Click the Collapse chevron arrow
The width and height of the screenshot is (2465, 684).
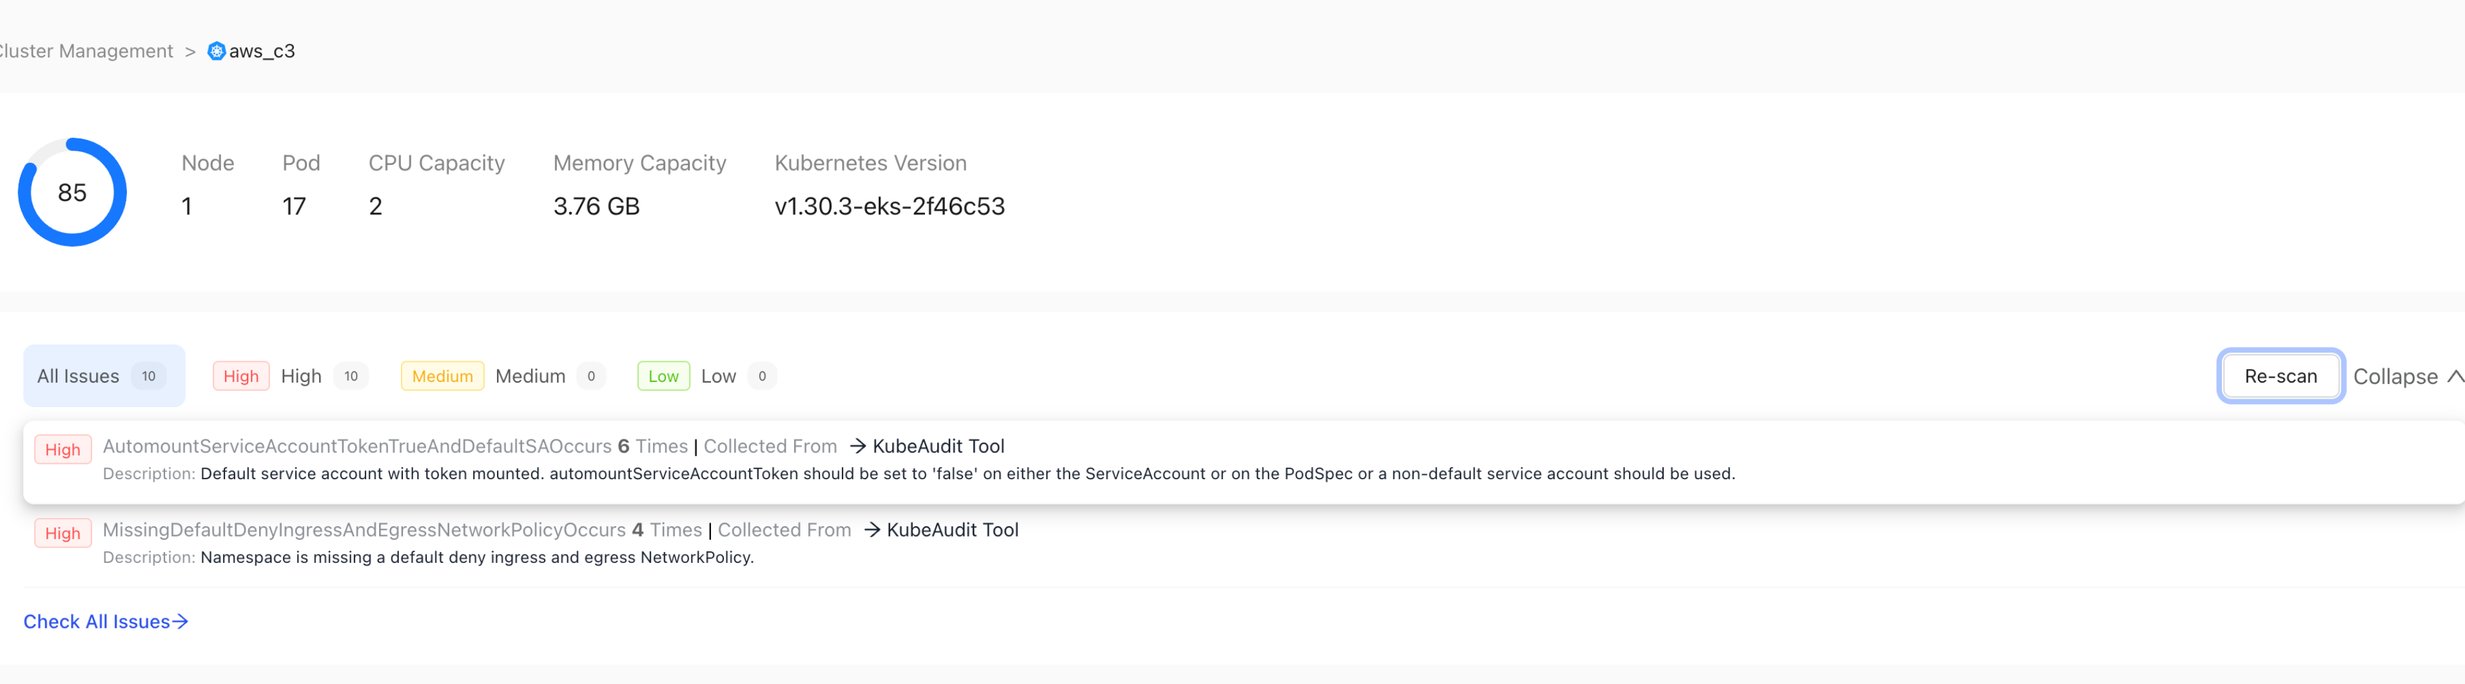pos(2455,376)
